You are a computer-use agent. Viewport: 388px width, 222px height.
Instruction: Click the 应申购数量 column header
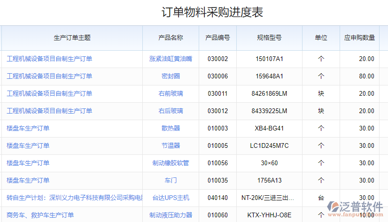click(x=359, y=38)
